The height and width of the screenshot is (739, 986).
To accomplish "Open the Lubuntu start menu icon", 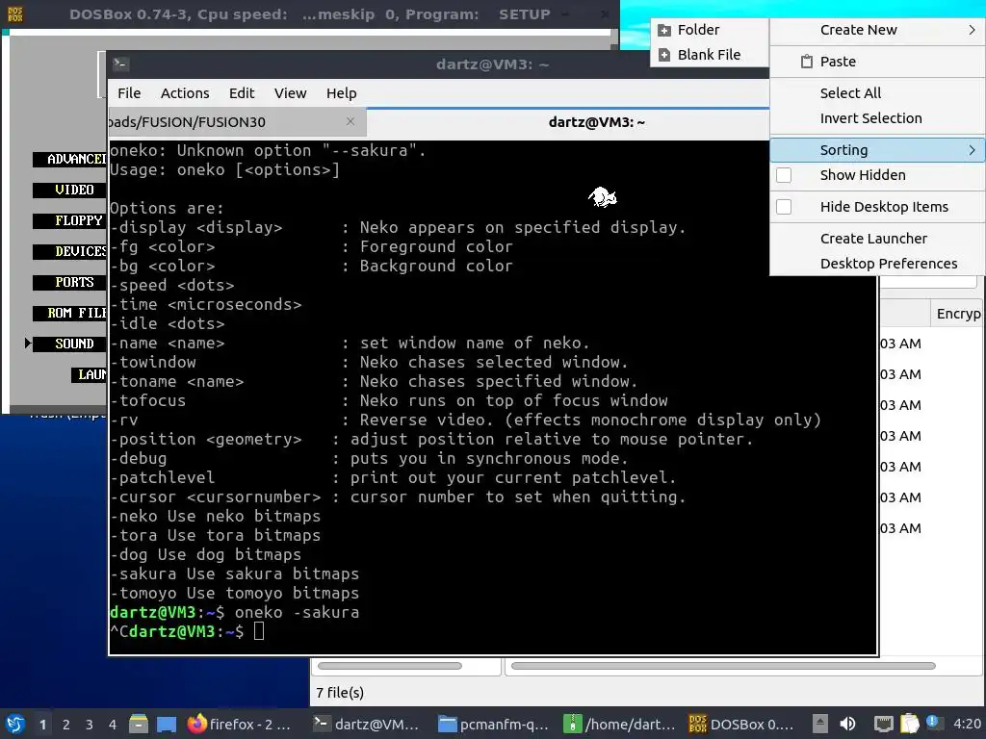I will (14, 724).
